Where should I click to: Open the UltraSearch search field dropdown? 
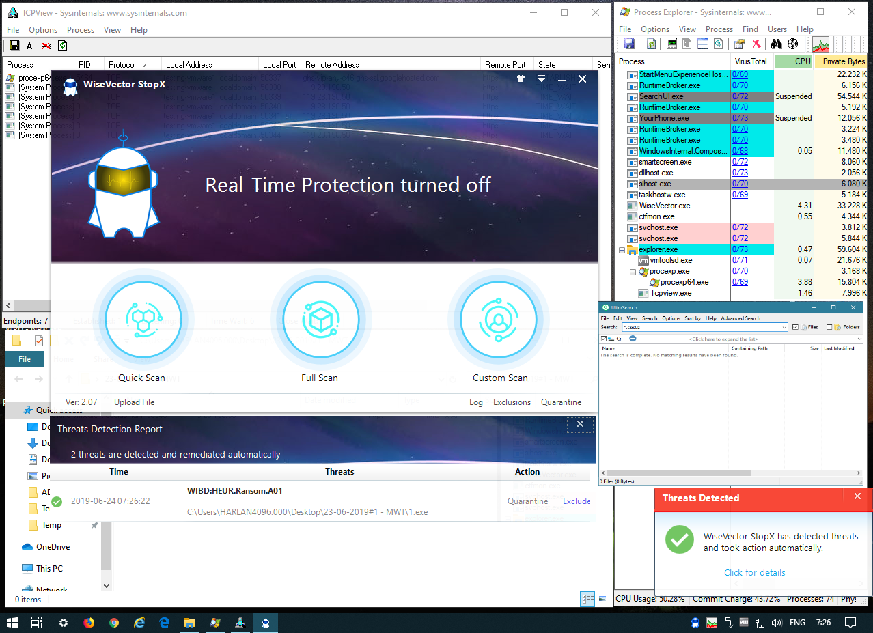pos(785,327)
